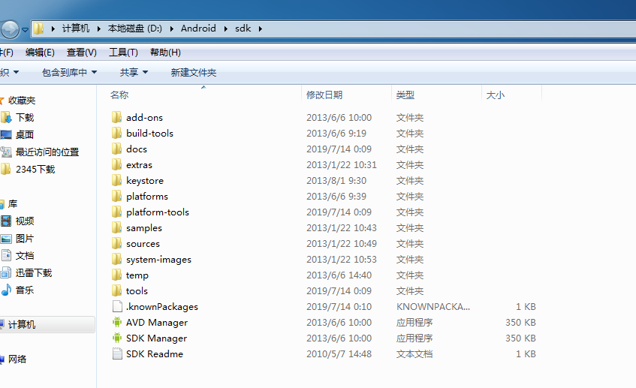Click 计算机 in the address bar

[x=75, y=29]
